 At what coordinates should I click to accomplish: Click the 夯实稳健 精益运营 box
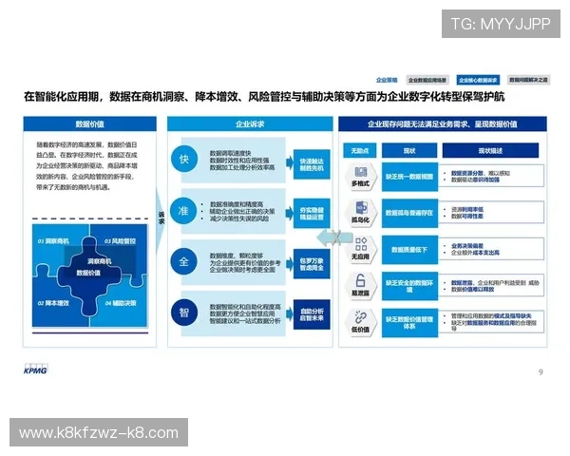click(x=312, y=214)
